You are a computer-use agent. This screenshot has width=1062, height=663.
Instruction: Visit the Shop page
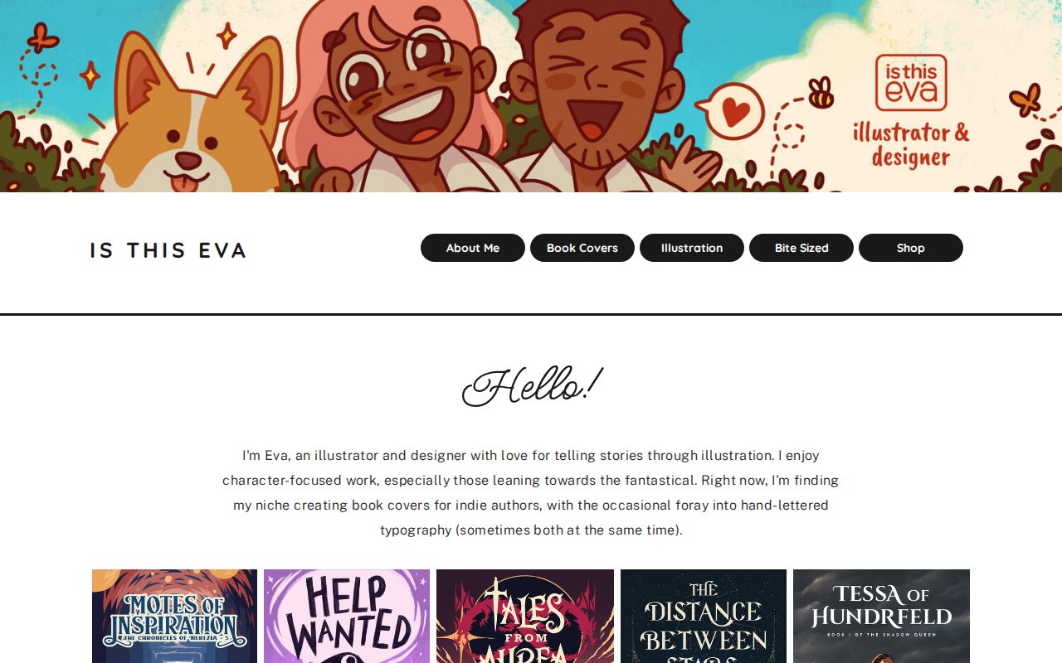point(911,248)
